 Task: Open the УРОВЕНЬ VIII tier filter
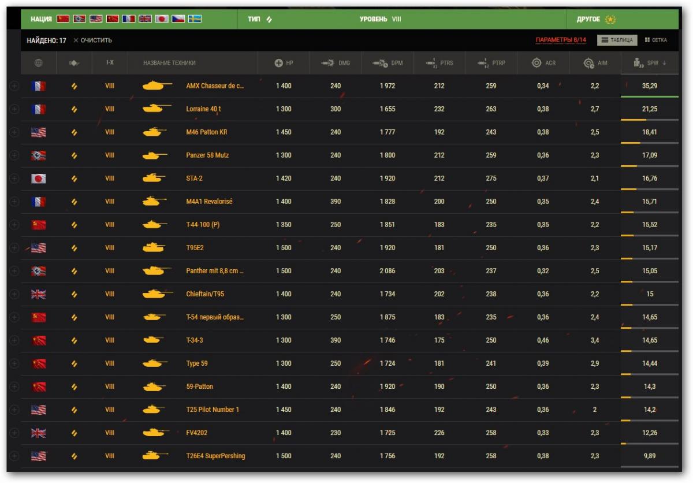coord(380,19)
